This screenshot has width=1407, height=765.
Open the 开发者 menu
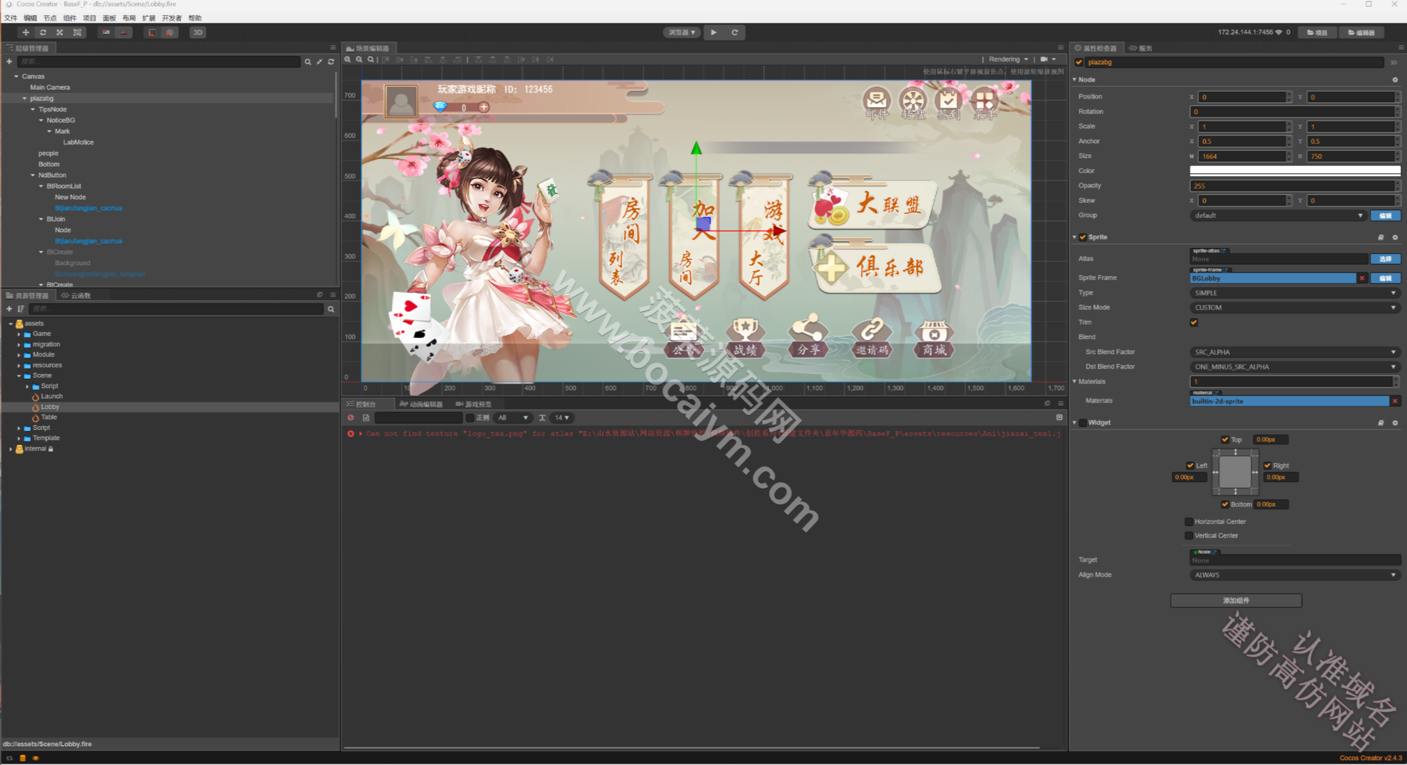[x=171, y=18]
